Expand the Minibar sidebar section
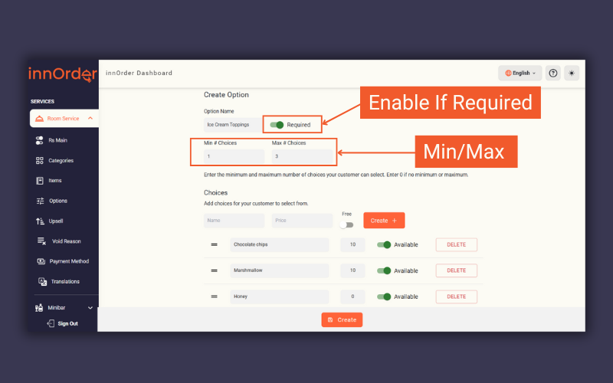This screenshot has height=383, width=613. point(90,308)
